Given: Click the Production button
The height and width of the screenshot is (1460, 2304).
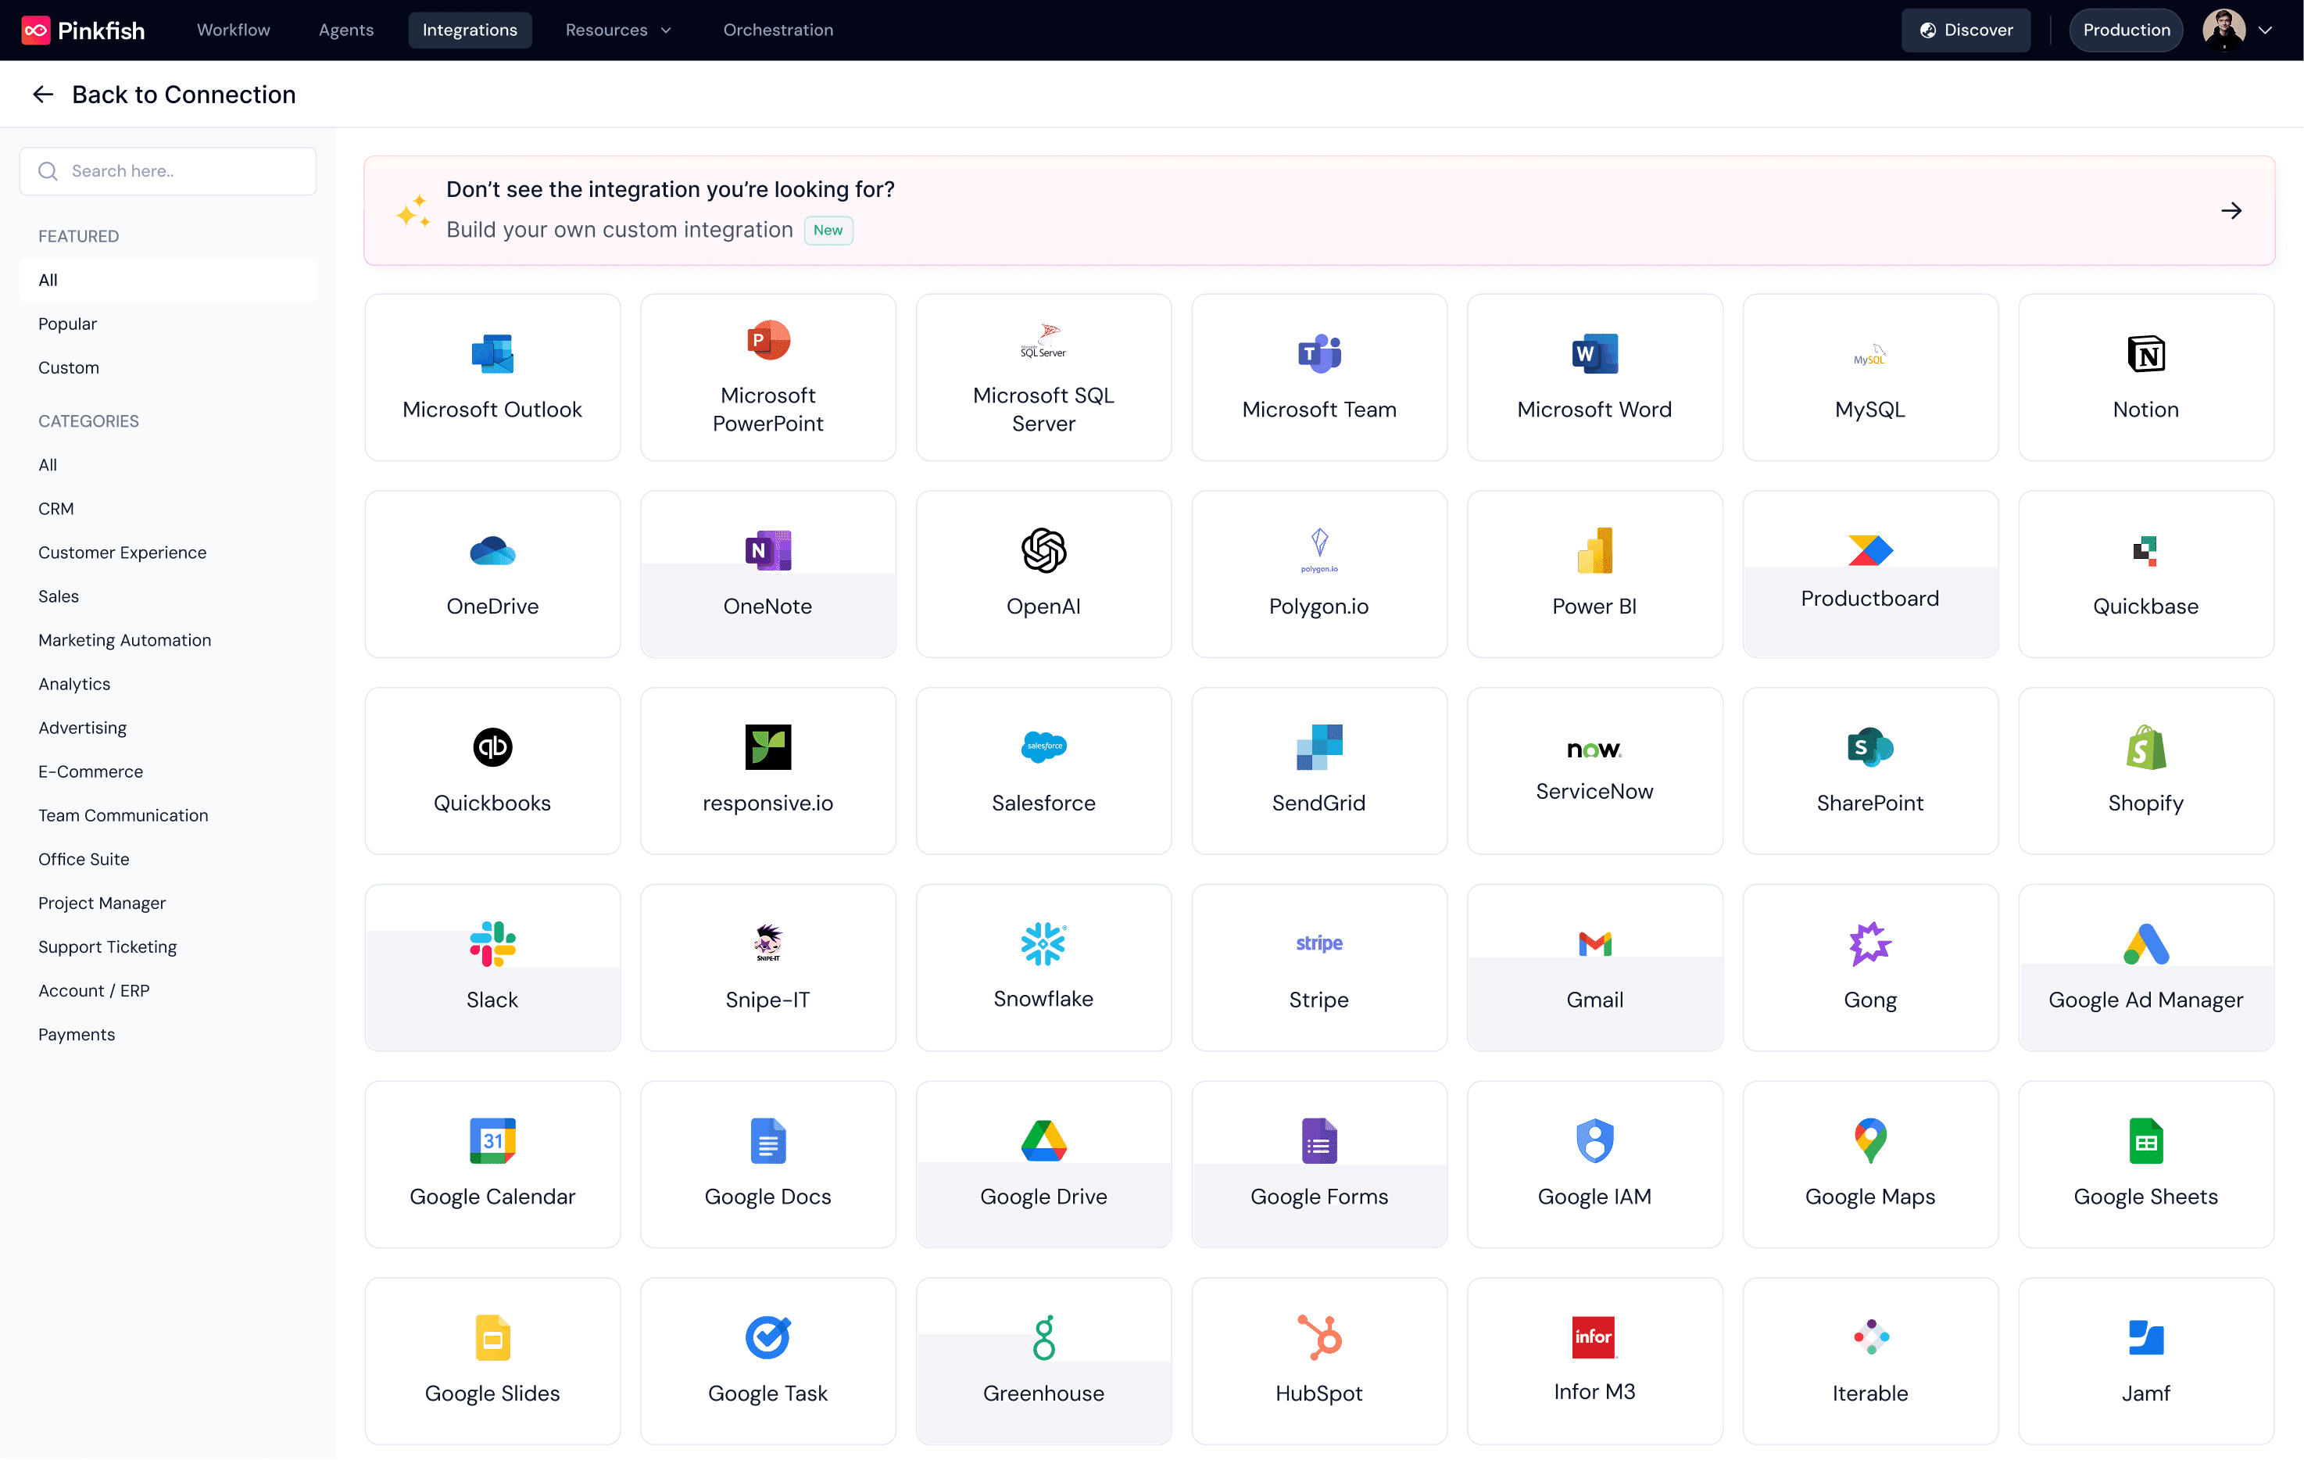Looking at the screenshot, I should [x=2125, y=30].
